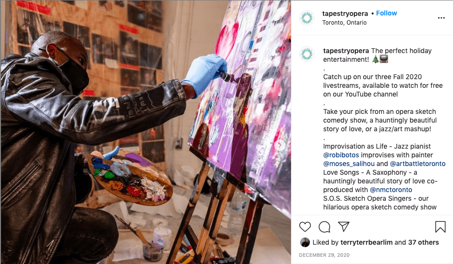Open comments with speech bubble icon

click(x=324, y=227)
